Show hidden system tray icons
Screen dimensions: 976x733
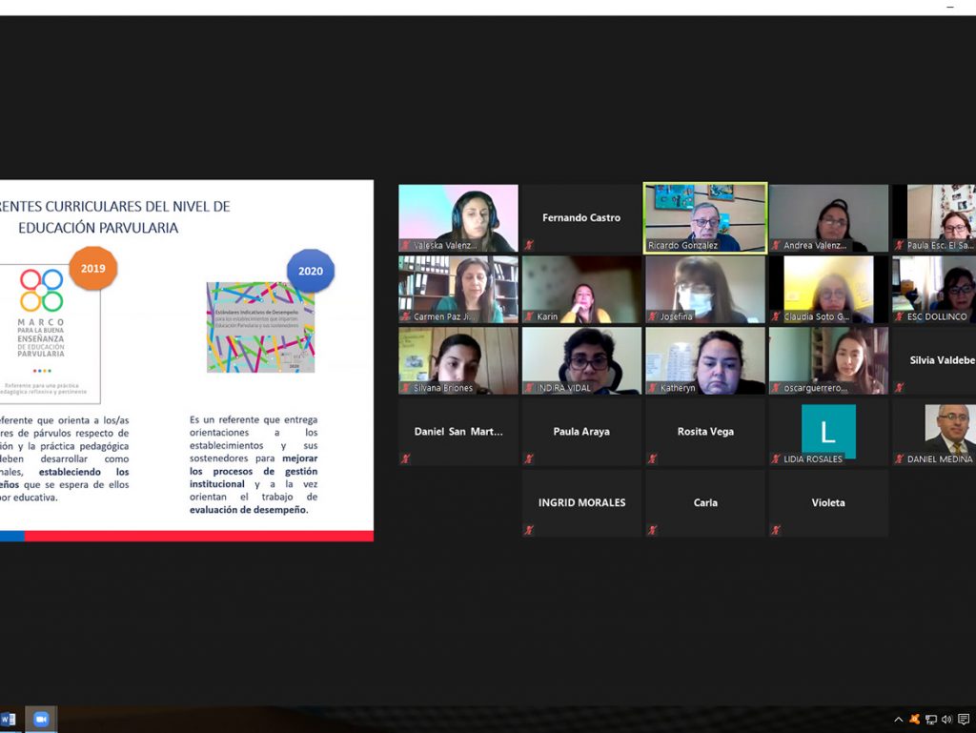click(x=898, y=720)
